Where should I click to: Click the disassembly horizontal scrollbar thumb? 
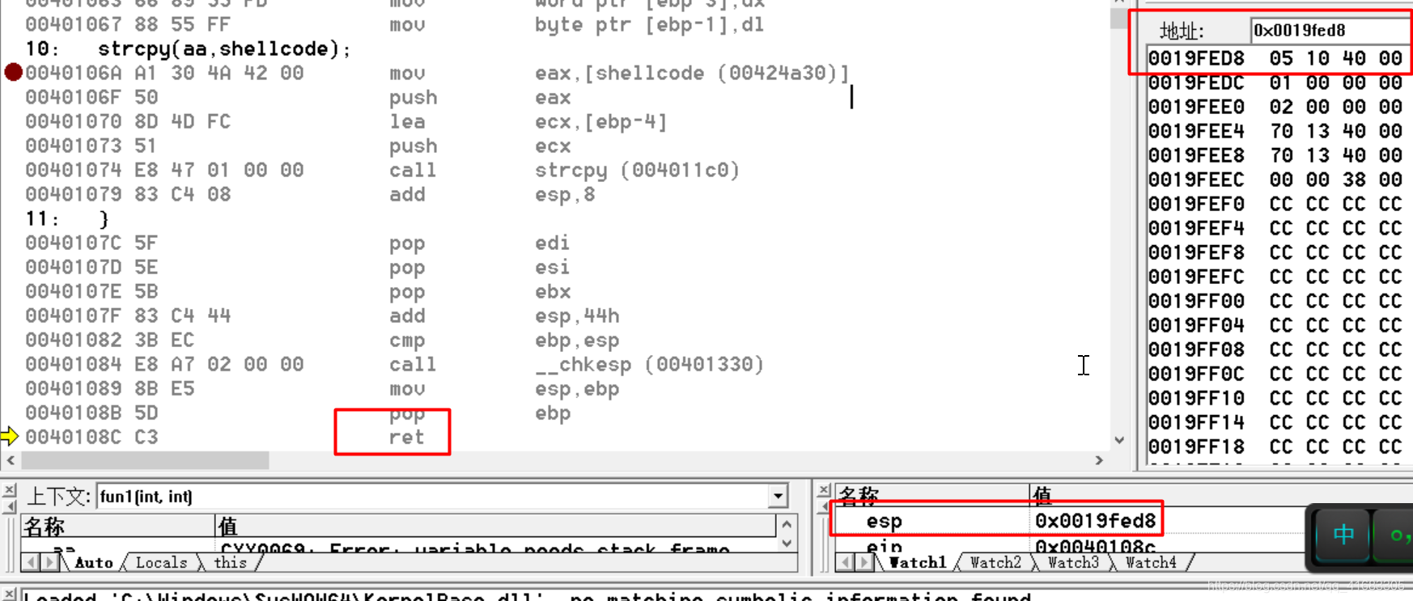point(145,460)
